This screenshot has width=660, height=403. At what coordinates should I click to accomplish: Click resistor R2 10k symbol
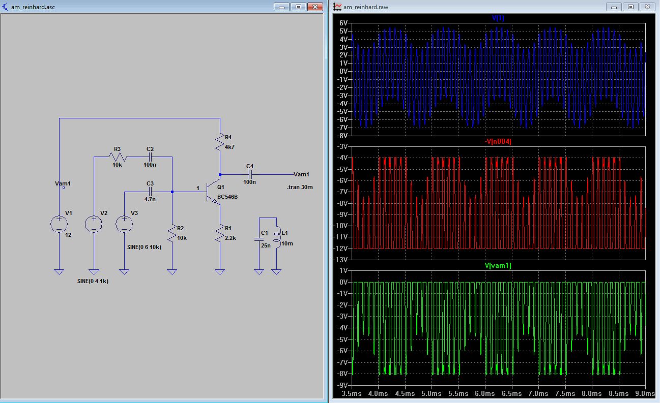click(173, 233)
